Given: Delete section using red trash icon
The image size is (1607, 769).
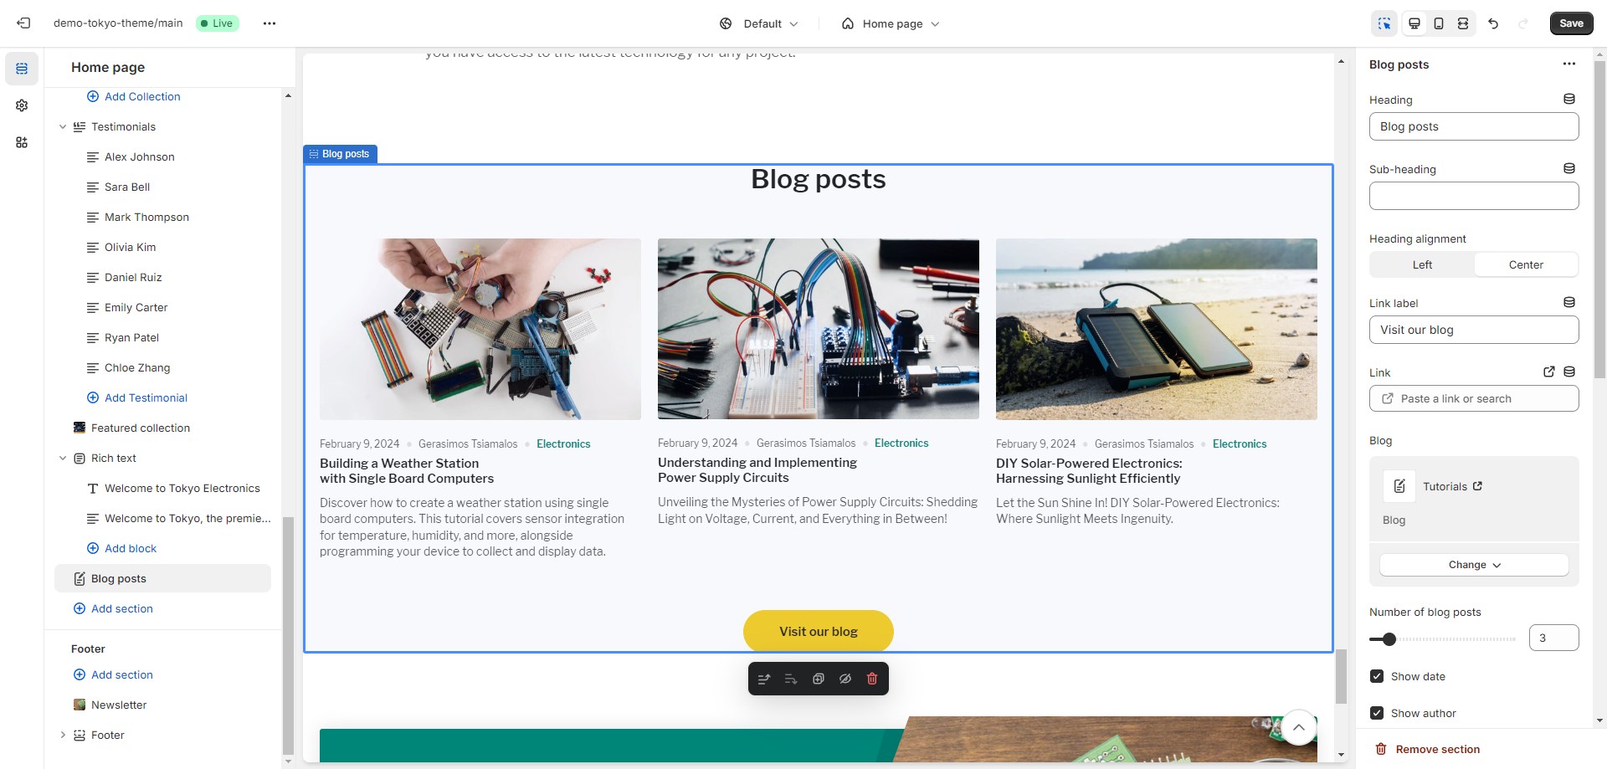Looking at the screenshot, I should point(872,679).
